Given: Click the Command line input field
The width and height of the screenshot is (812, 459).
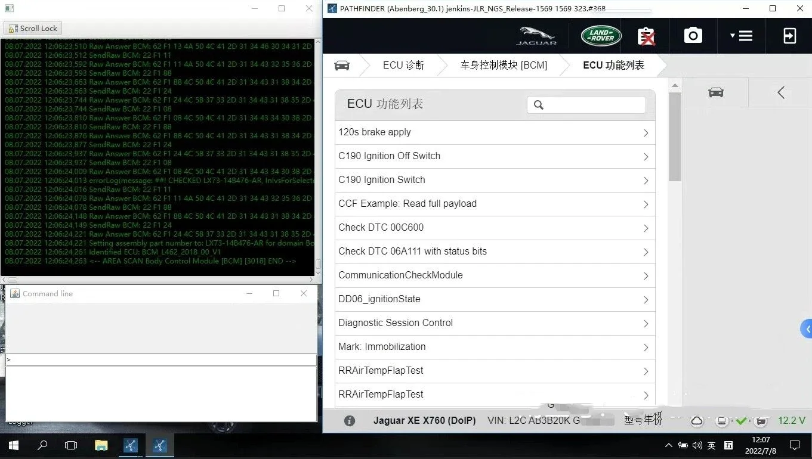Looking at the screenshot, I should [x=161, y=360].
